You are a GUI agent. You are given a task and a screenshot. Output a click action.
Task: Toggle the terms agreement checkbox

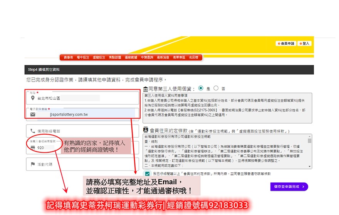tap(148, 174)
